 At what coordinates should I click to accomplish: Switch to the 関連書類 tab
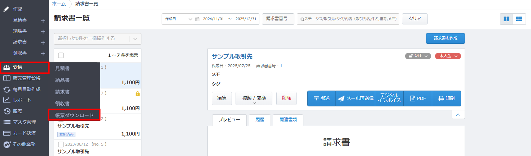pos(288,120)
